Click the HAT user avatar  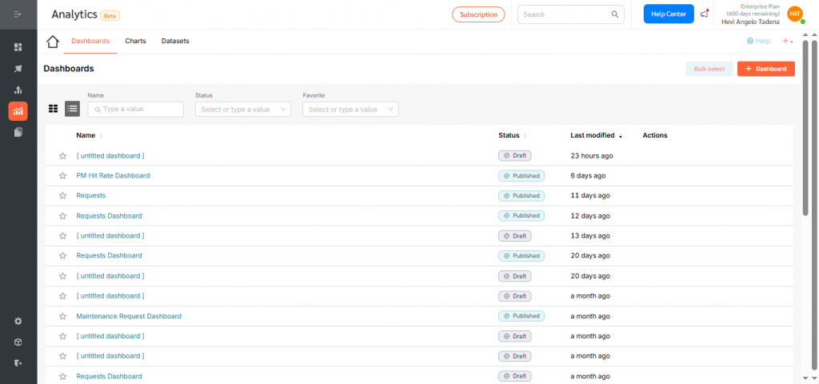pyautogui.click(x=794, y=14)
